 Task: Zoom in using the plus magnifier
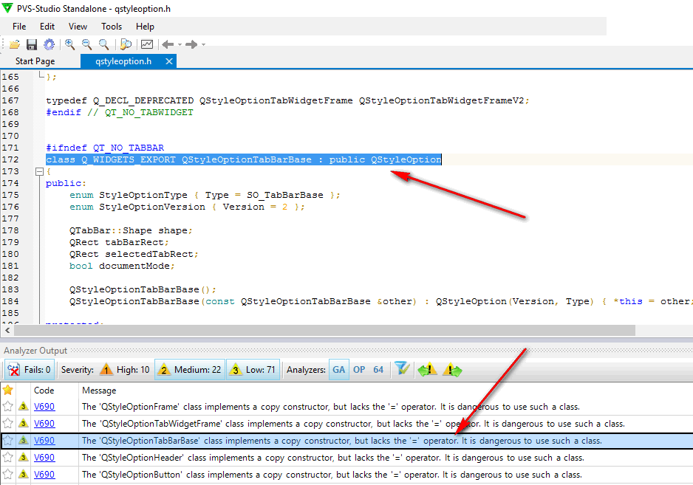pos(69,44)
